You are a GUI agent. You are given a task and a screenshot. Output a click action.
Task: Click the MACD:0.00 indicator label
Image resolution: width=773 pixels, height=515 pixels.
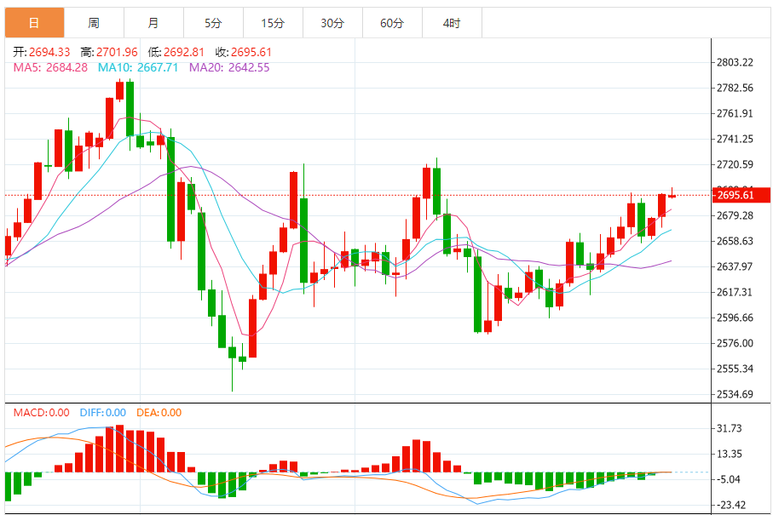[x=42, y=413]
